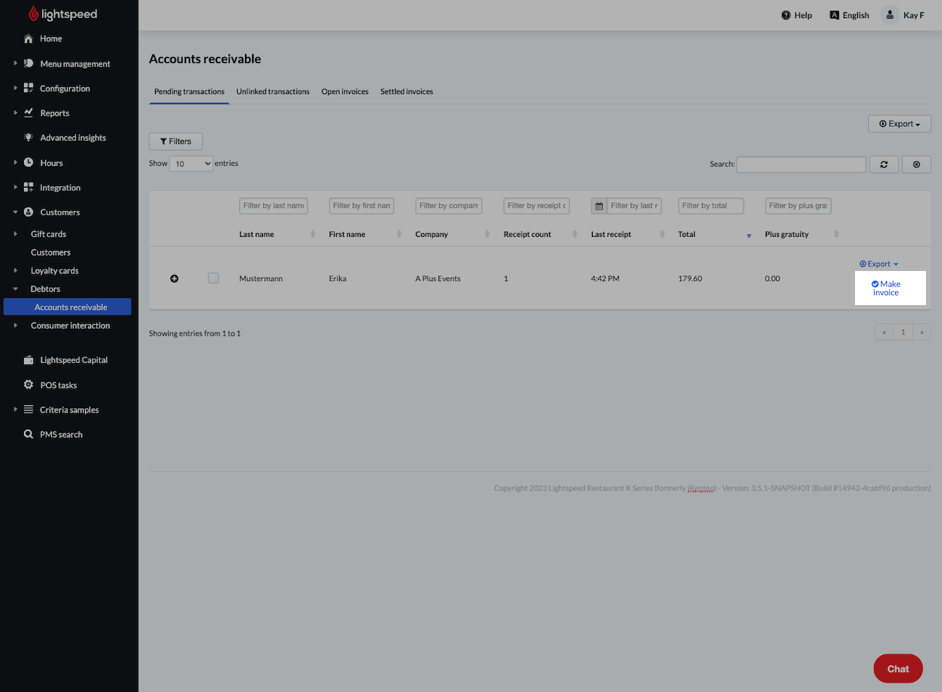Viewport: 942px width, 692px height.
Task: Expand the Menu management sidebar section
Action: 75,64
